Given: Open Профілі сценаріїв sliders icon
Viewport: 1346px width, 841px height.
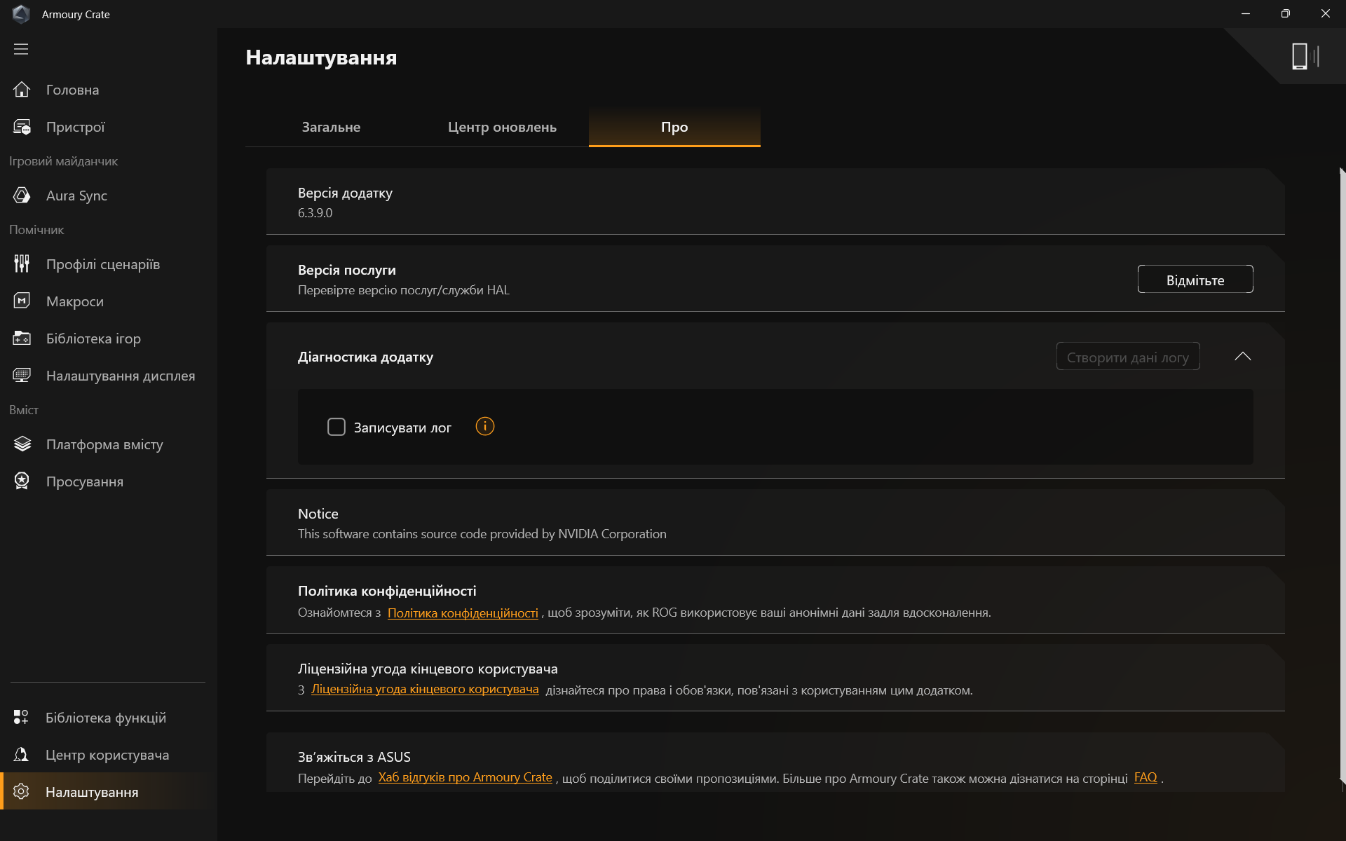Looking at the screenshot, I should pyautogui.click(x=22, y=264).
